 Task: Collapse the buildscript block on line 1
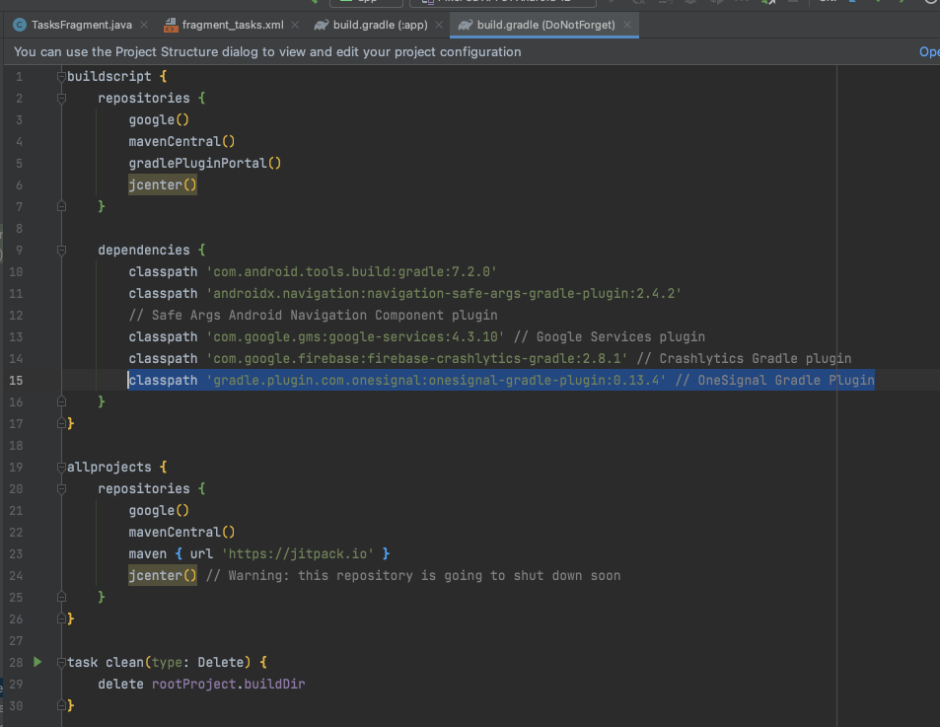click(61, 76)
